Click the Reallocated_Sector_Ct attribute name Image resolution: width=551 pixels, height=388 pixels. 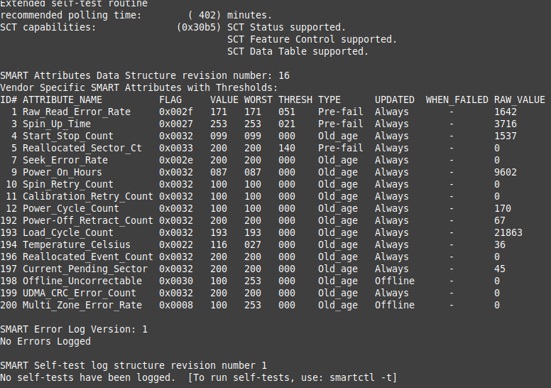pos(82,148)
